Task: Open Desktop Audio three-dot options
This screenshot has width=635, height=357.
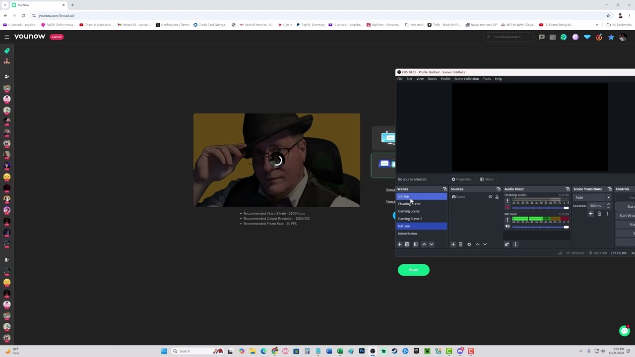Action: tap(507, 201)
